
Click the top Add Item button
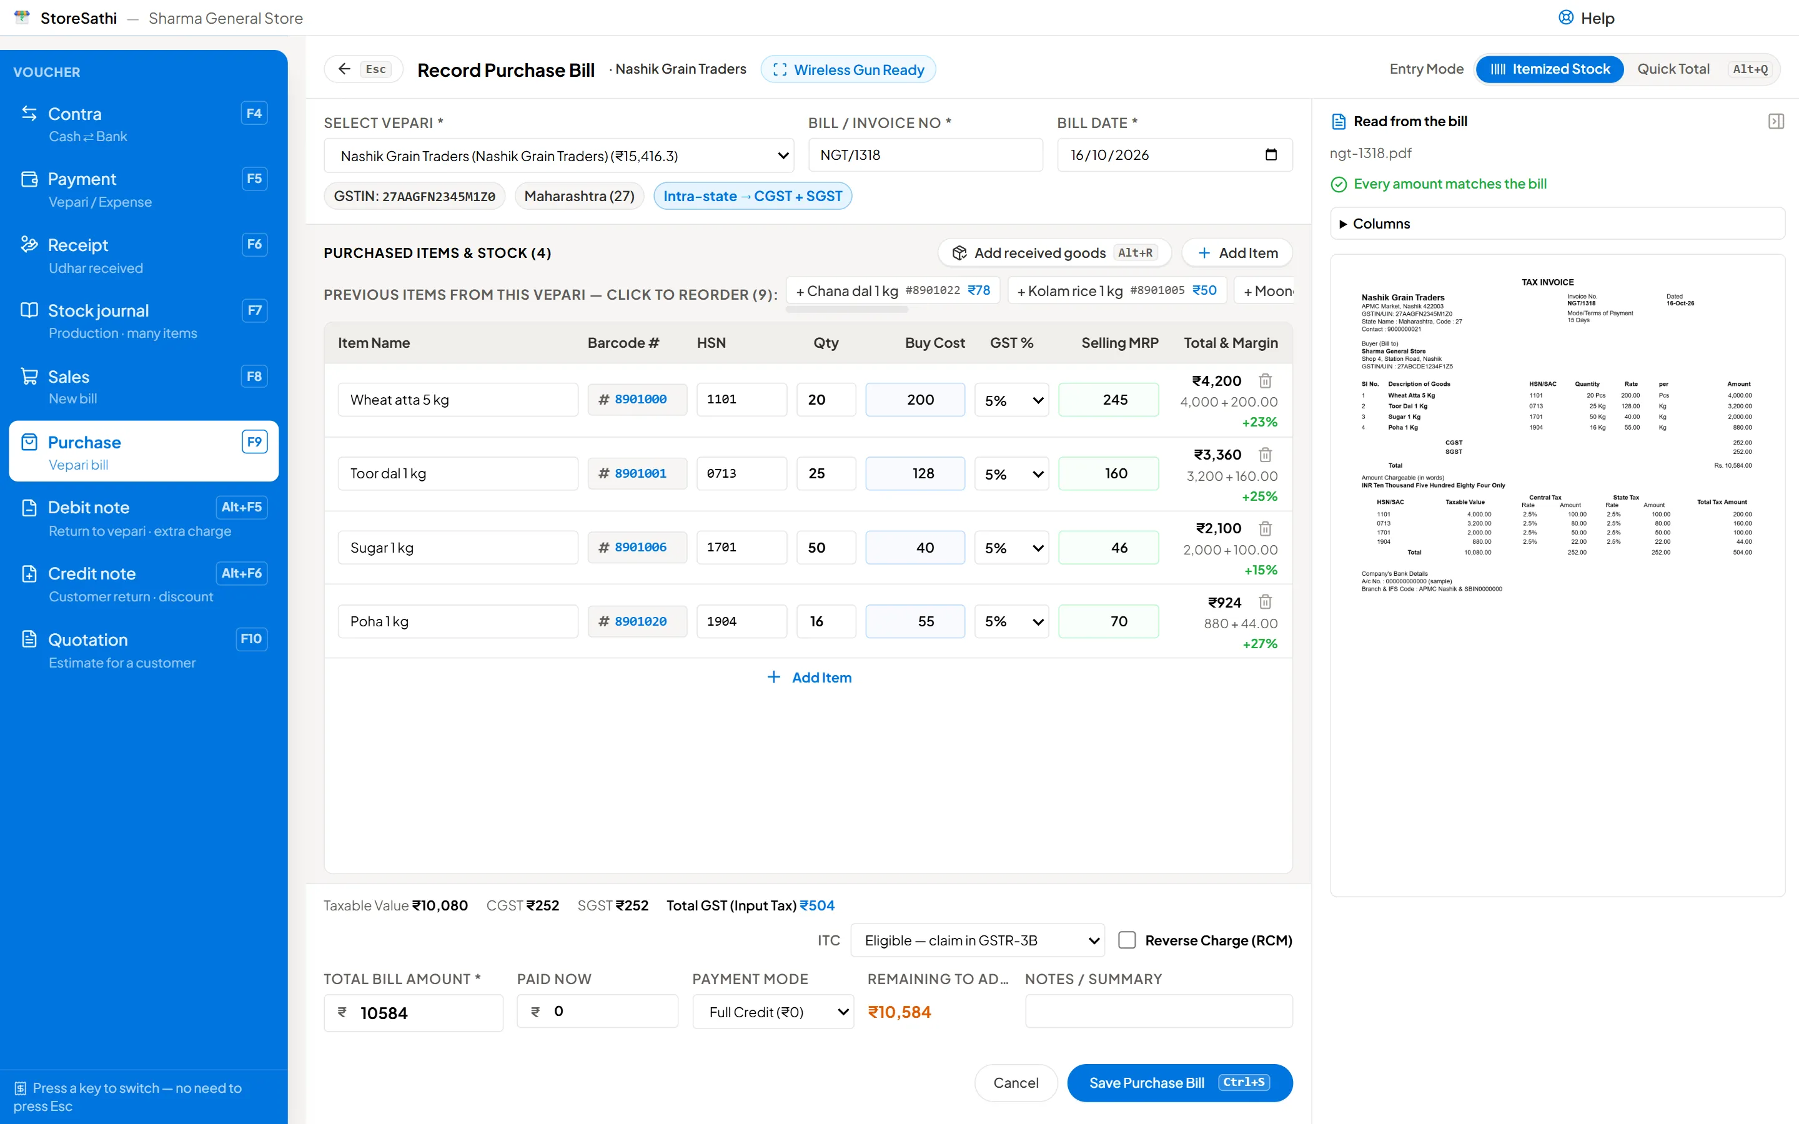[1237, 253]
